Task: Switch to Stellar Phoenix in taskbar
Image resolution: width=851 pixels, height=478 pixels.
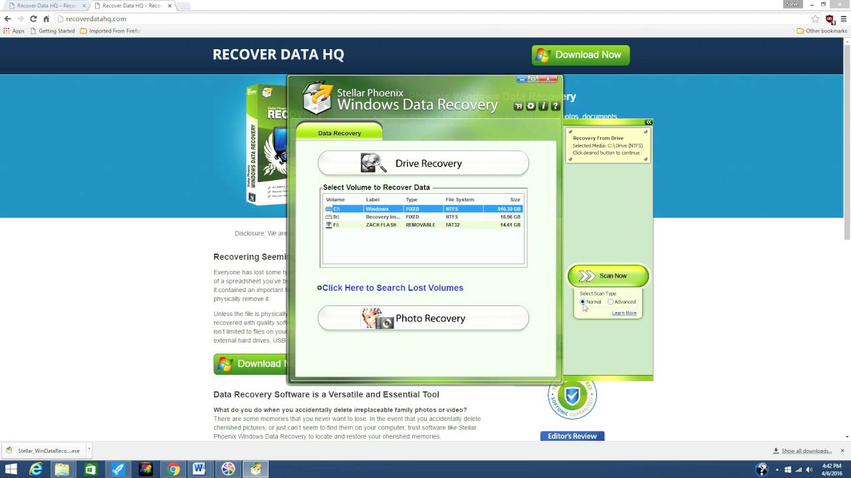Action: click(256, 469)
